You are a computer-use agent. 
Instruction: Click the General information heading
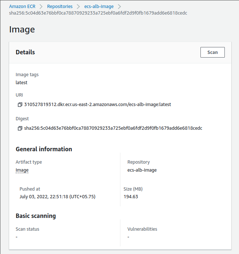[x=44, y=149]
